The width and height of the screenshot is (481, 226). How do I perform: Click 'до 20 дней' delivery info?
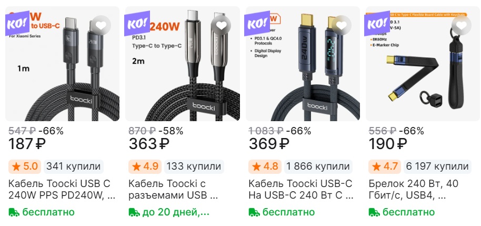169,212
